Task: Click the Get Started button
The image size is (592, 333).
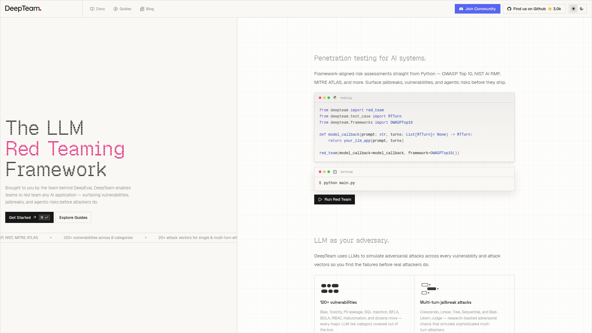Action: coord(29,217)
